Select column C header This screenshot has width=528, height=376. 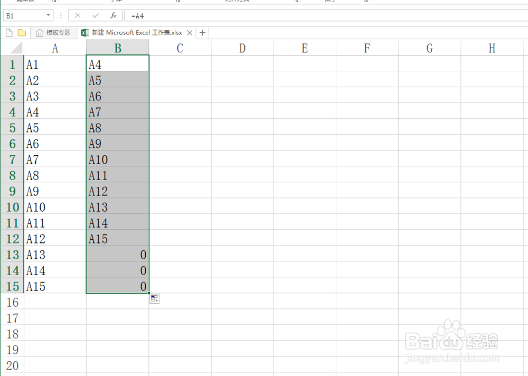[x=180, y=48]
